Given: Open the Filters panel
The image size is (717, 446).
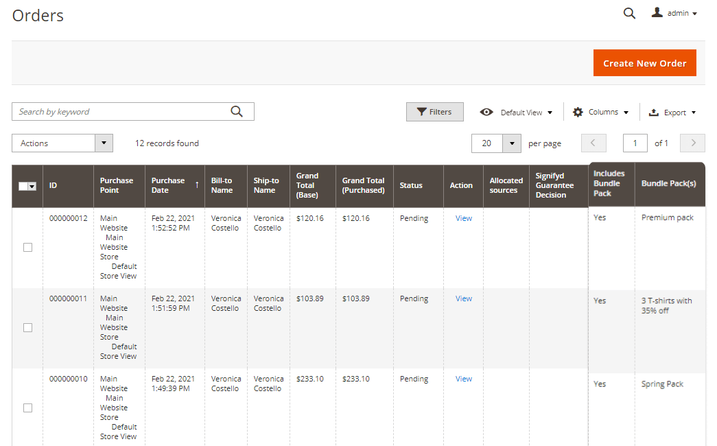Looking at the screenshot, I should [x=434, y=112].
